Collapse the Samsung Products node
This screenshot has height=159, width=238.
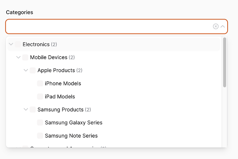click(26, 109)
